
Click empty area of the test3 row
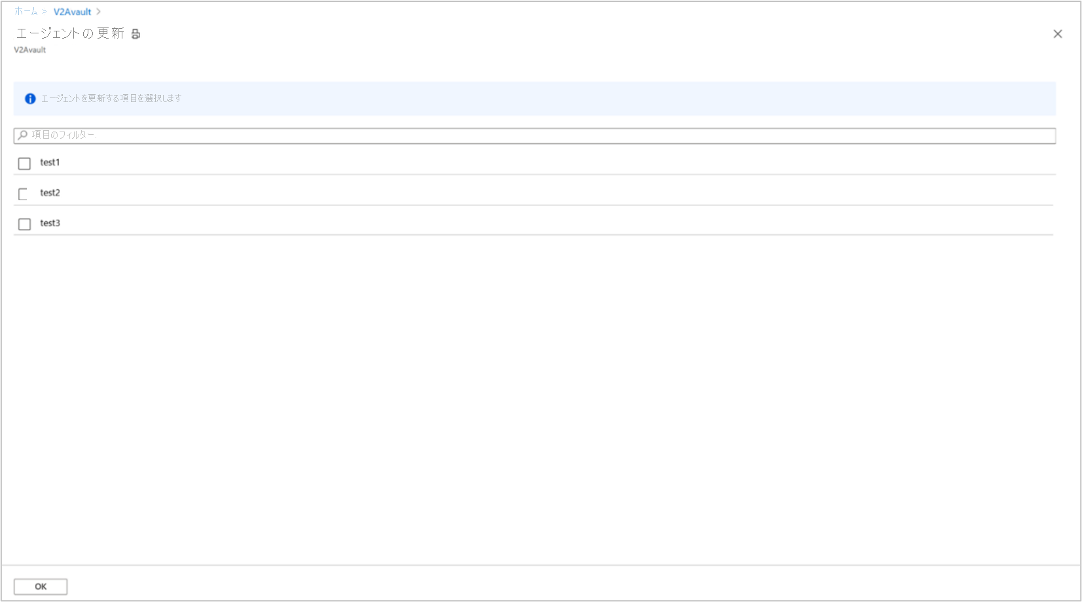point(556,223)
